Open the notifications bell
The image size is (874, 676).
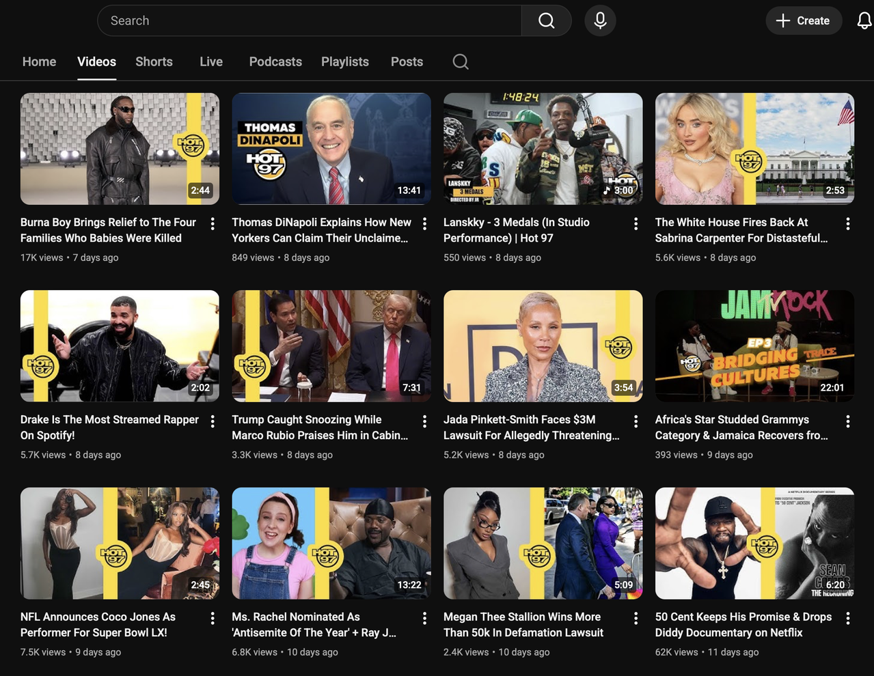point(864,20)
